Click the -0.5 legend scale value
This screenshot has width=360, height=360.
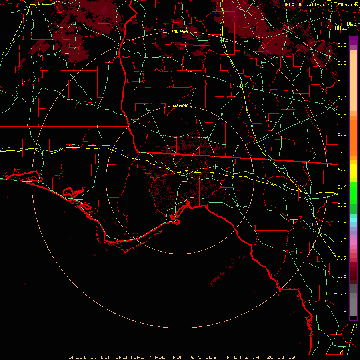coord(340,276)
